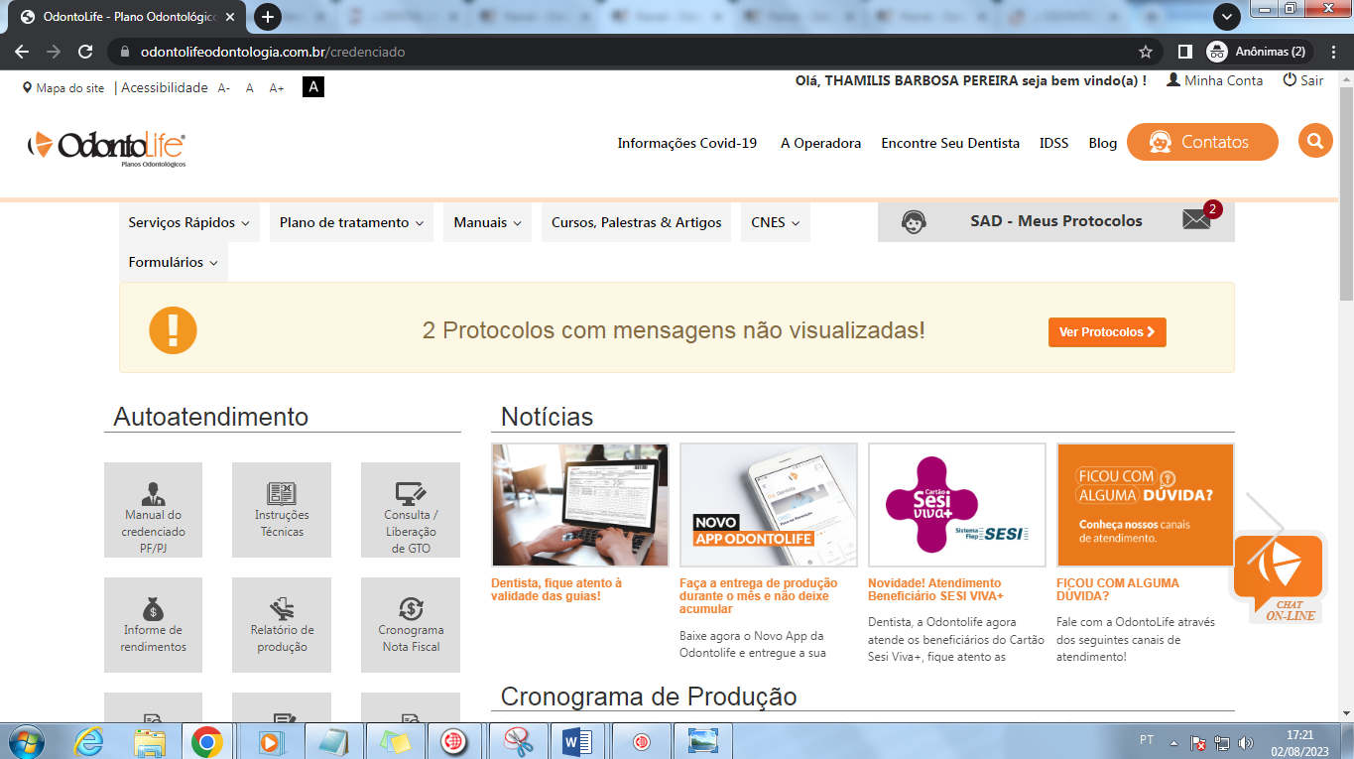Open SAD - Meus Protocolos
This screenshot has width=1354, height=759.
(x=1056, y=221)
